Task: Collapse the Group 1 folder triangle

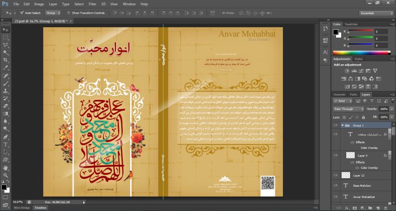Action: tap(342, 125)
